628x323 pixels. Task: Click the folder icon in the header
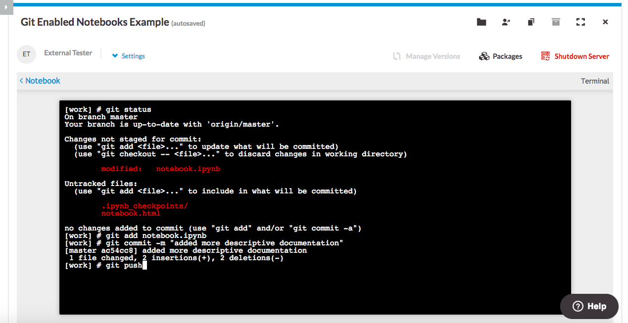tap(481, 22)
